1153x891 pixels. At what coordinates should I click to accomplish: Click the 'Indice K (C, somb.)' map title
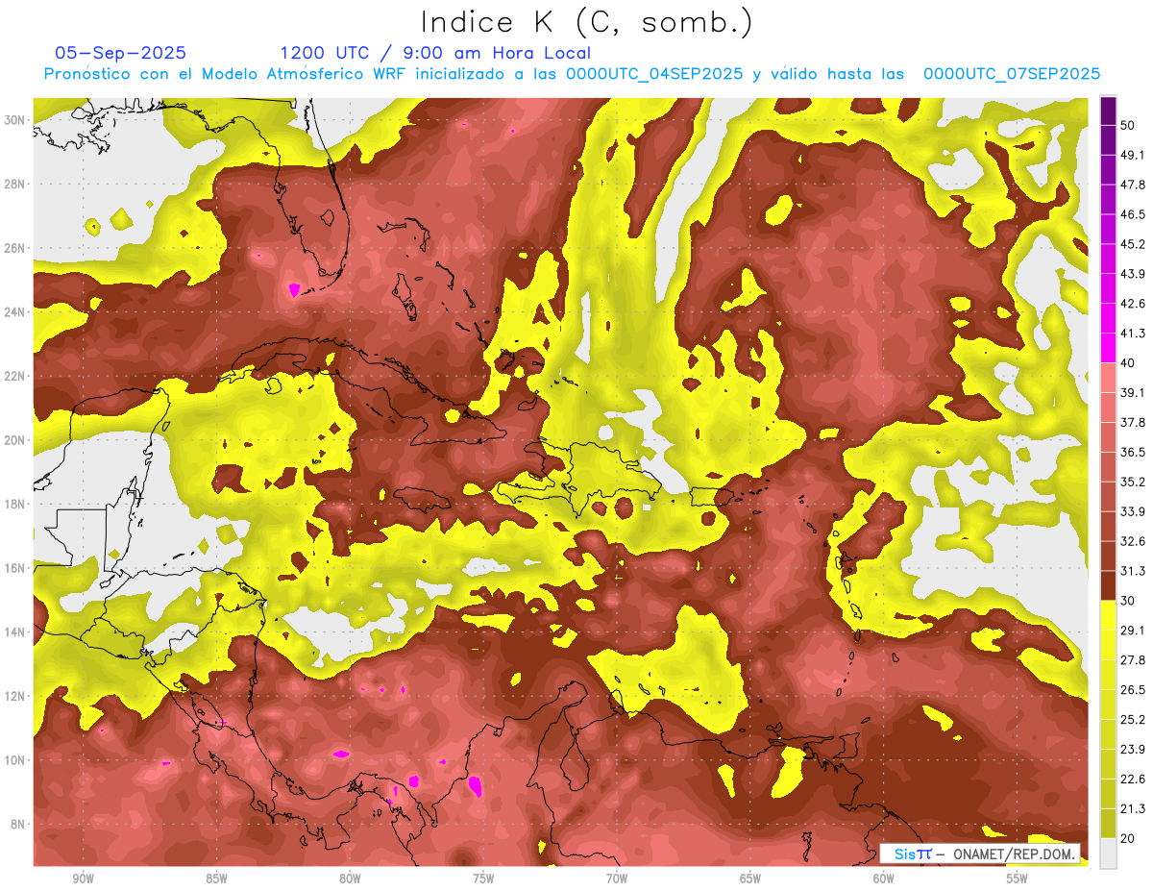coord(586,21)
